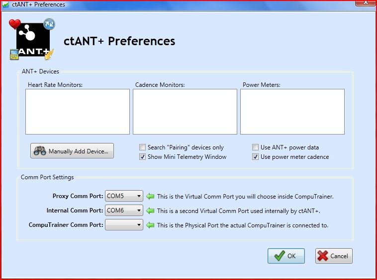Screen dimensions: 377x280
Task: Open the Proxy Comm Port COM5 dropdown
Action: coord(124,196)
